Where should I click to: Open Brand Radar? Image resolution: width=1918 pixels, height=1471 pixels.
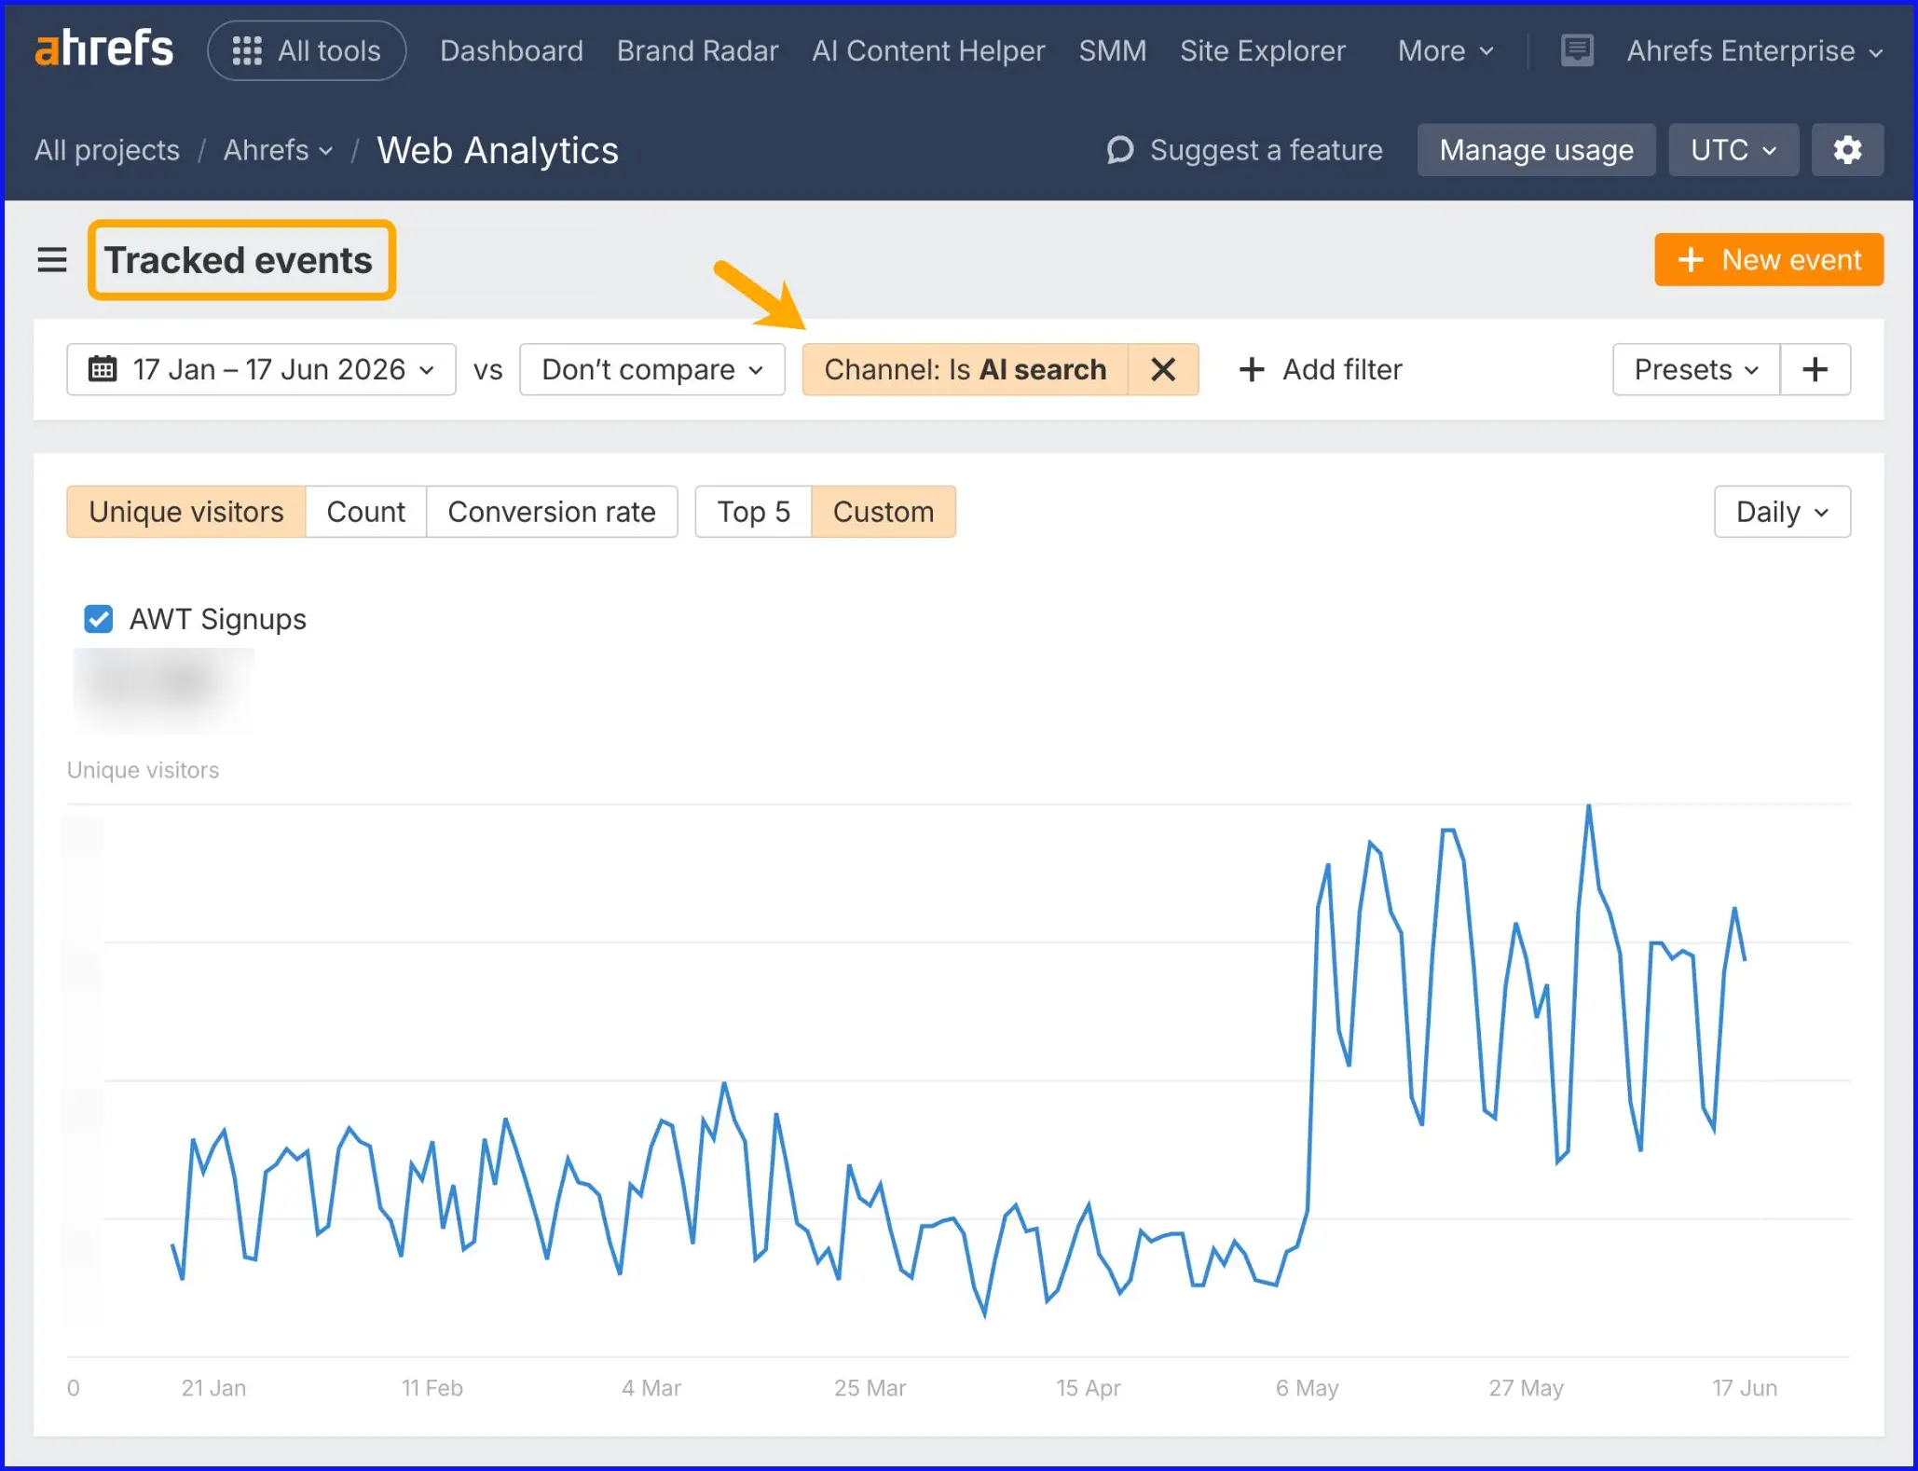697,50
